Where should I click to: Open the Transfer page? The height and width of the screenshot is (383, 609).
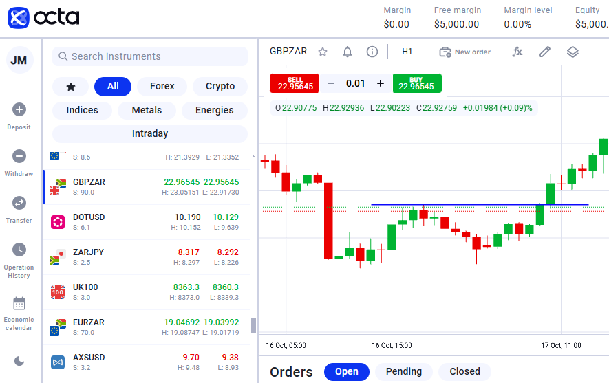click(x=19, y=210)
